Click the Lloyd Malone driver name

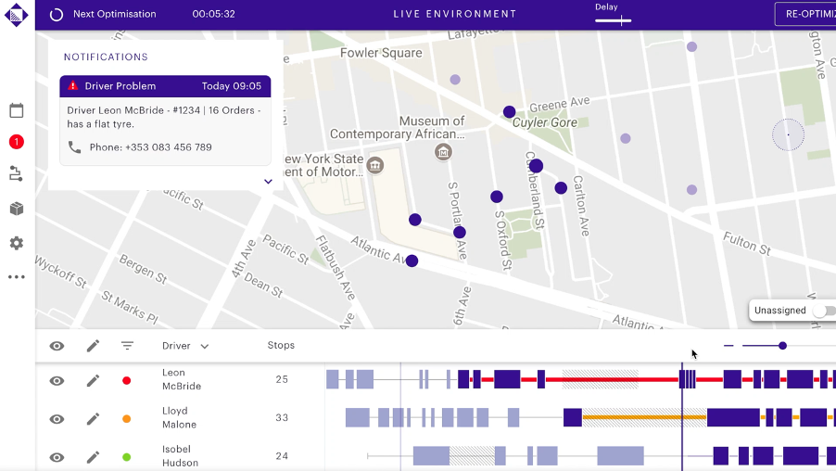(179, 417)
